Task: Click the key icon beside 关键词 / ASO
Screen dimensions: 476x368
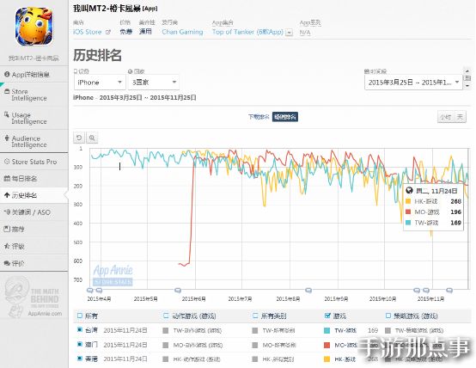Action: [7, 212]
